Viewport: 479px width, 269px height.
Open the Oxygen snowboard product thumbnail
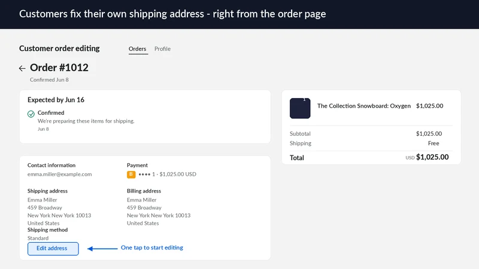[x=300, y=108]
